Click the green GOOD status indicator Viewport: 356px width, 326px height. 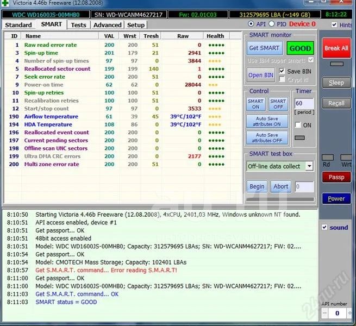pyautogui.click(x=300, y=48)
